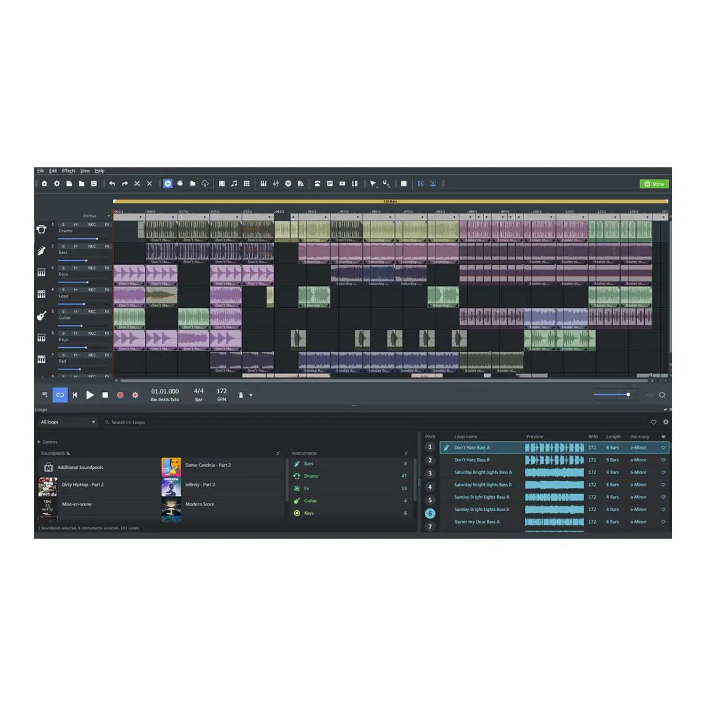The image size is (706, 706).
Task: Click the green Store button
Action: (x=654, y=184)
